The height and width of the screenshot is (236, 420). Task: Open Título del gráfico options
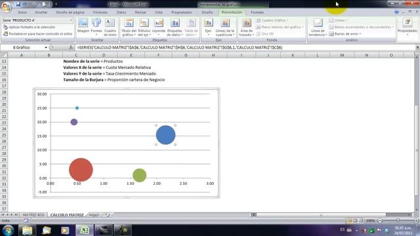(x=129, y=28)
